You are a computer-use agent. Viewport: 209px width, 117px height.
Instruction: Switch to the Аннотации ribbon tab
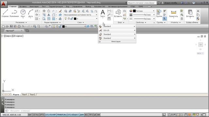[34, 6]
